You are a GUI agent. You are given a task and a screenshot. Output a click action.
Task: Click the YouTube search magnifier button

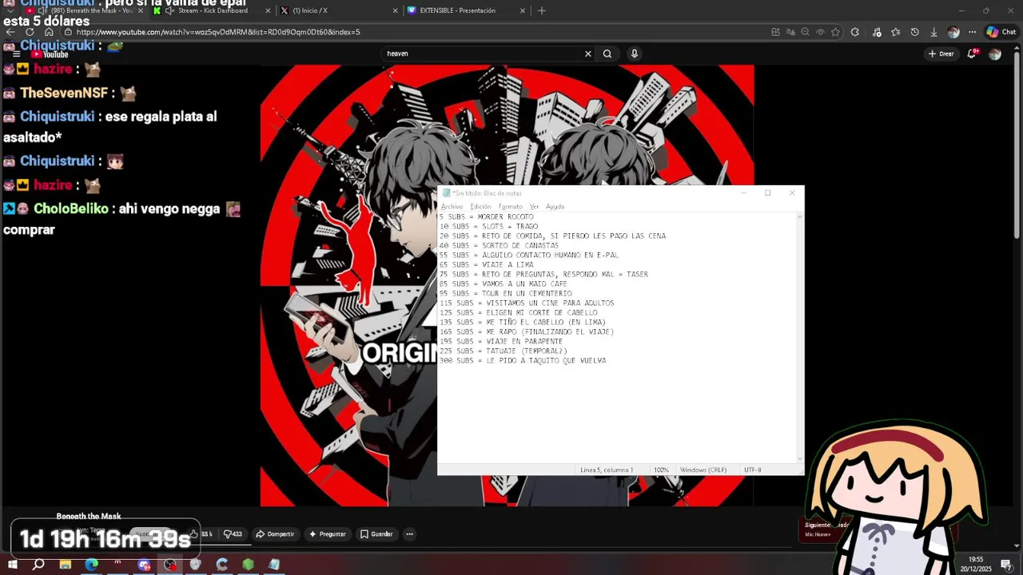point(607,54)
